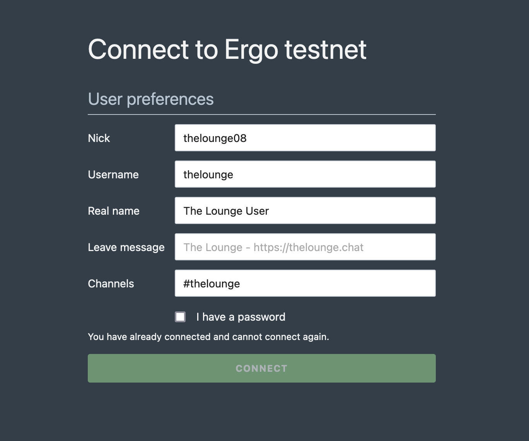Click inside the Nick input field
The width and height of the screenshot is (529, 441).
(x=305, y=138)
